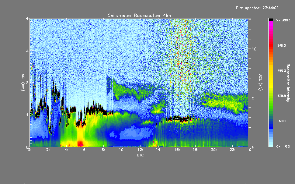Click the "AGL (kft)" right axis label
Screen dimensions: 295x184
(260, 82)
